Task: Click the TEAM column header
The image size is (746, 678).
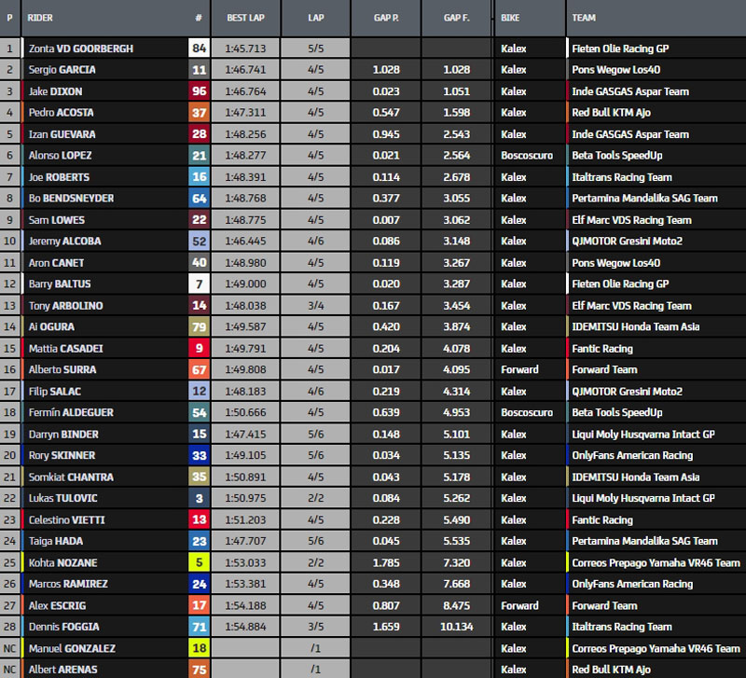Action: [584, 18]
